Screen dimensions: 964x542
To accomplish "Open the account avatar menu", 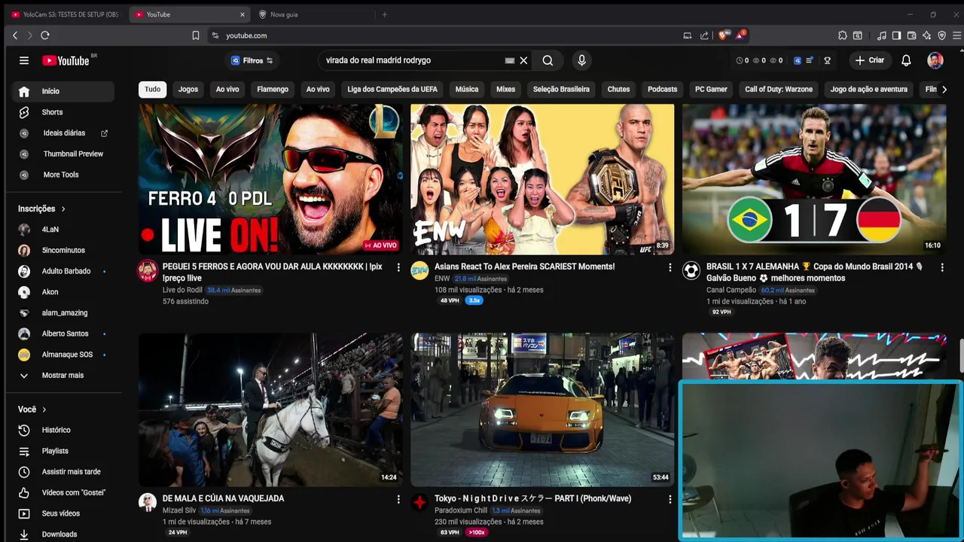I will 935,60.
